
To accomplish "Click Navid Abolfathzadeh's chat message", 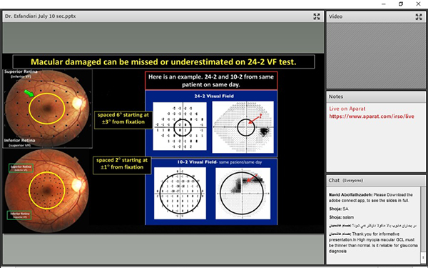I will (x=371, y=197).
